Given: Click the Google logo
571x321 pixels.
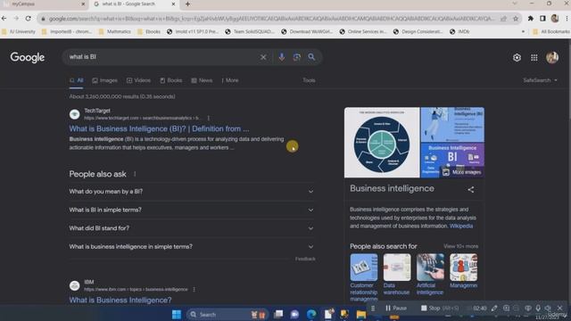Looking at the screenshot, I should [28, 57].
